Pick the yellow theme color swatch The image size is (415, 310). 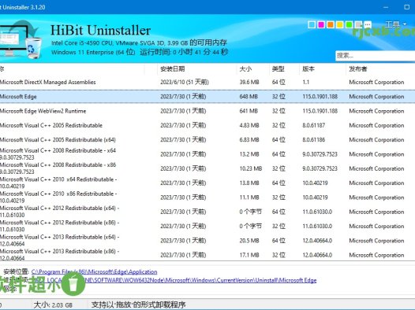tap(339, 25)
